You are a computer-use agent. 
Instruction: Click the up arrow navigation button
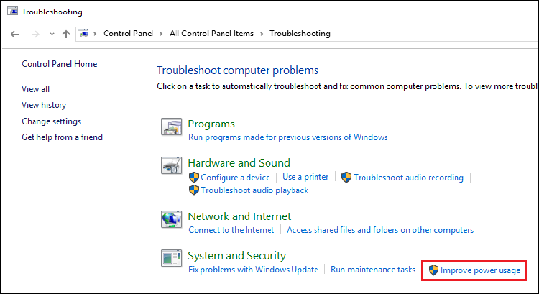pyautogui.click(x=67, y=34)
